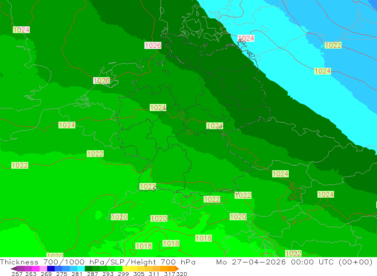Click the '(00+00)' forecast offset text

pos(356,262)
